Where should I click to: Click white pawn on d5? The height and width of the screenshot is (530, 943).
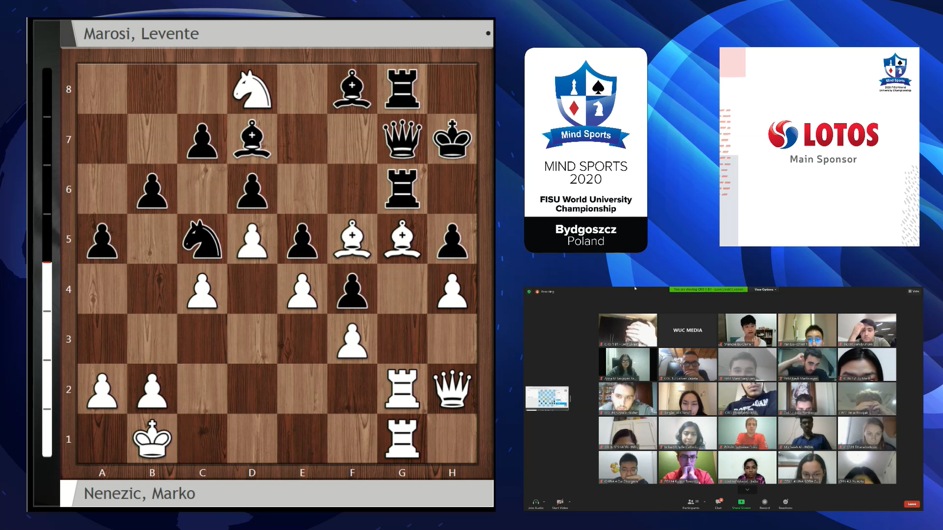coord(252,240)
